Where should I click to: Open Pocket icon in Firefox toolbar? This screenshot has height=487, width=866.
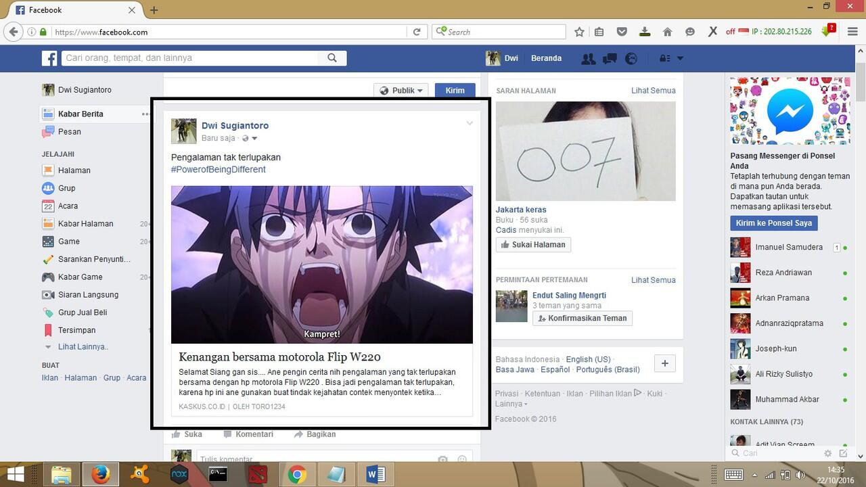point(622,32)
